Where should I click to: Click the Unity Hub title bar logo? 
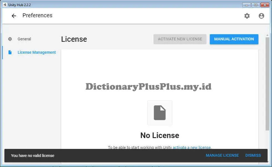click(x=5, y=5)
